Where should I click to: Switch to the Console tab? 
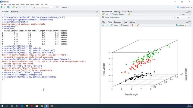tap(5, 12)
